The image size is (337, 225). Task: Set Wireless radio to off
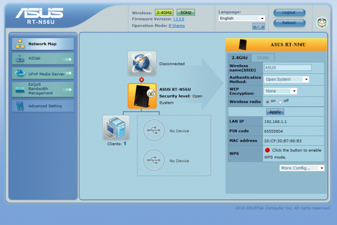tap(280, 102)
